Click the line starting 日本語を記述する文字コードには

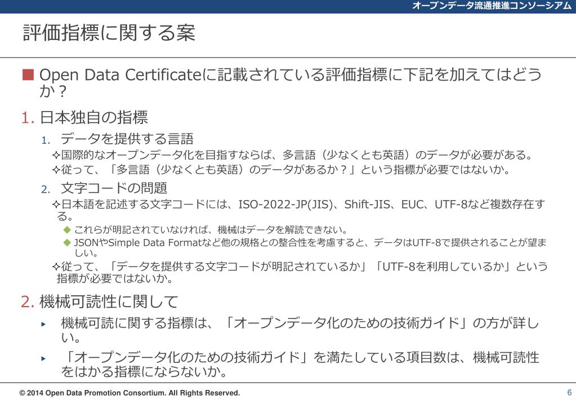click(x=298, y=210)
